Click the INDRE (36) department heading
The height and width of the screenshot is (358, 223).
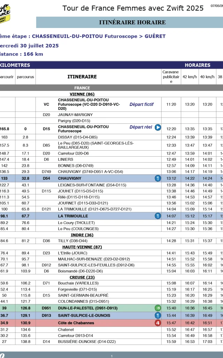click(x=82, y=235)
